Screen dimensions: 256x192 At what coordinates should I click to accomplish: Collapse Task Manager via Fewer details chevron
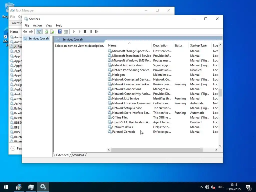(13, 148)
